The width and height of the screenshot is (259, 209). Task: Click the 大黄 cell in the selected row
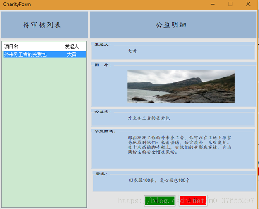(x=72, y=54)
